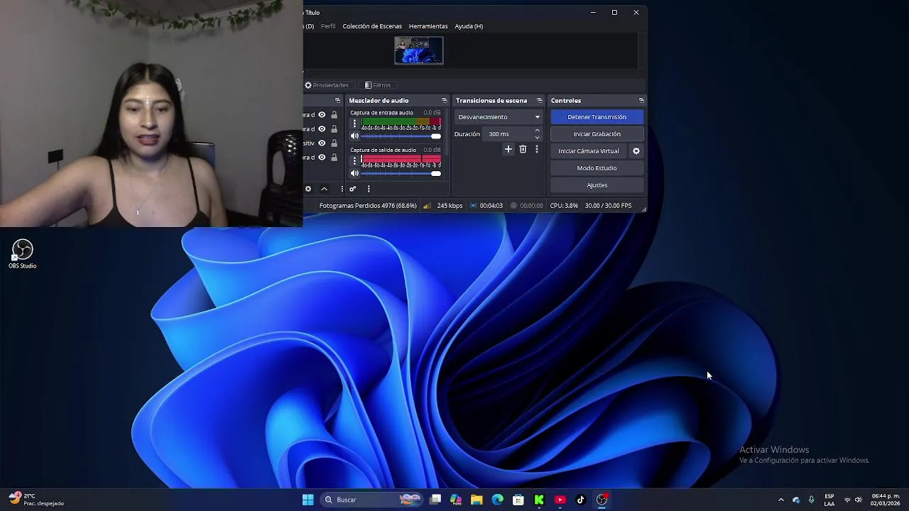Screen dimensions: 909x511
Task: Click the recording status dot beside 00:00:00
Action: pos(513,206)
